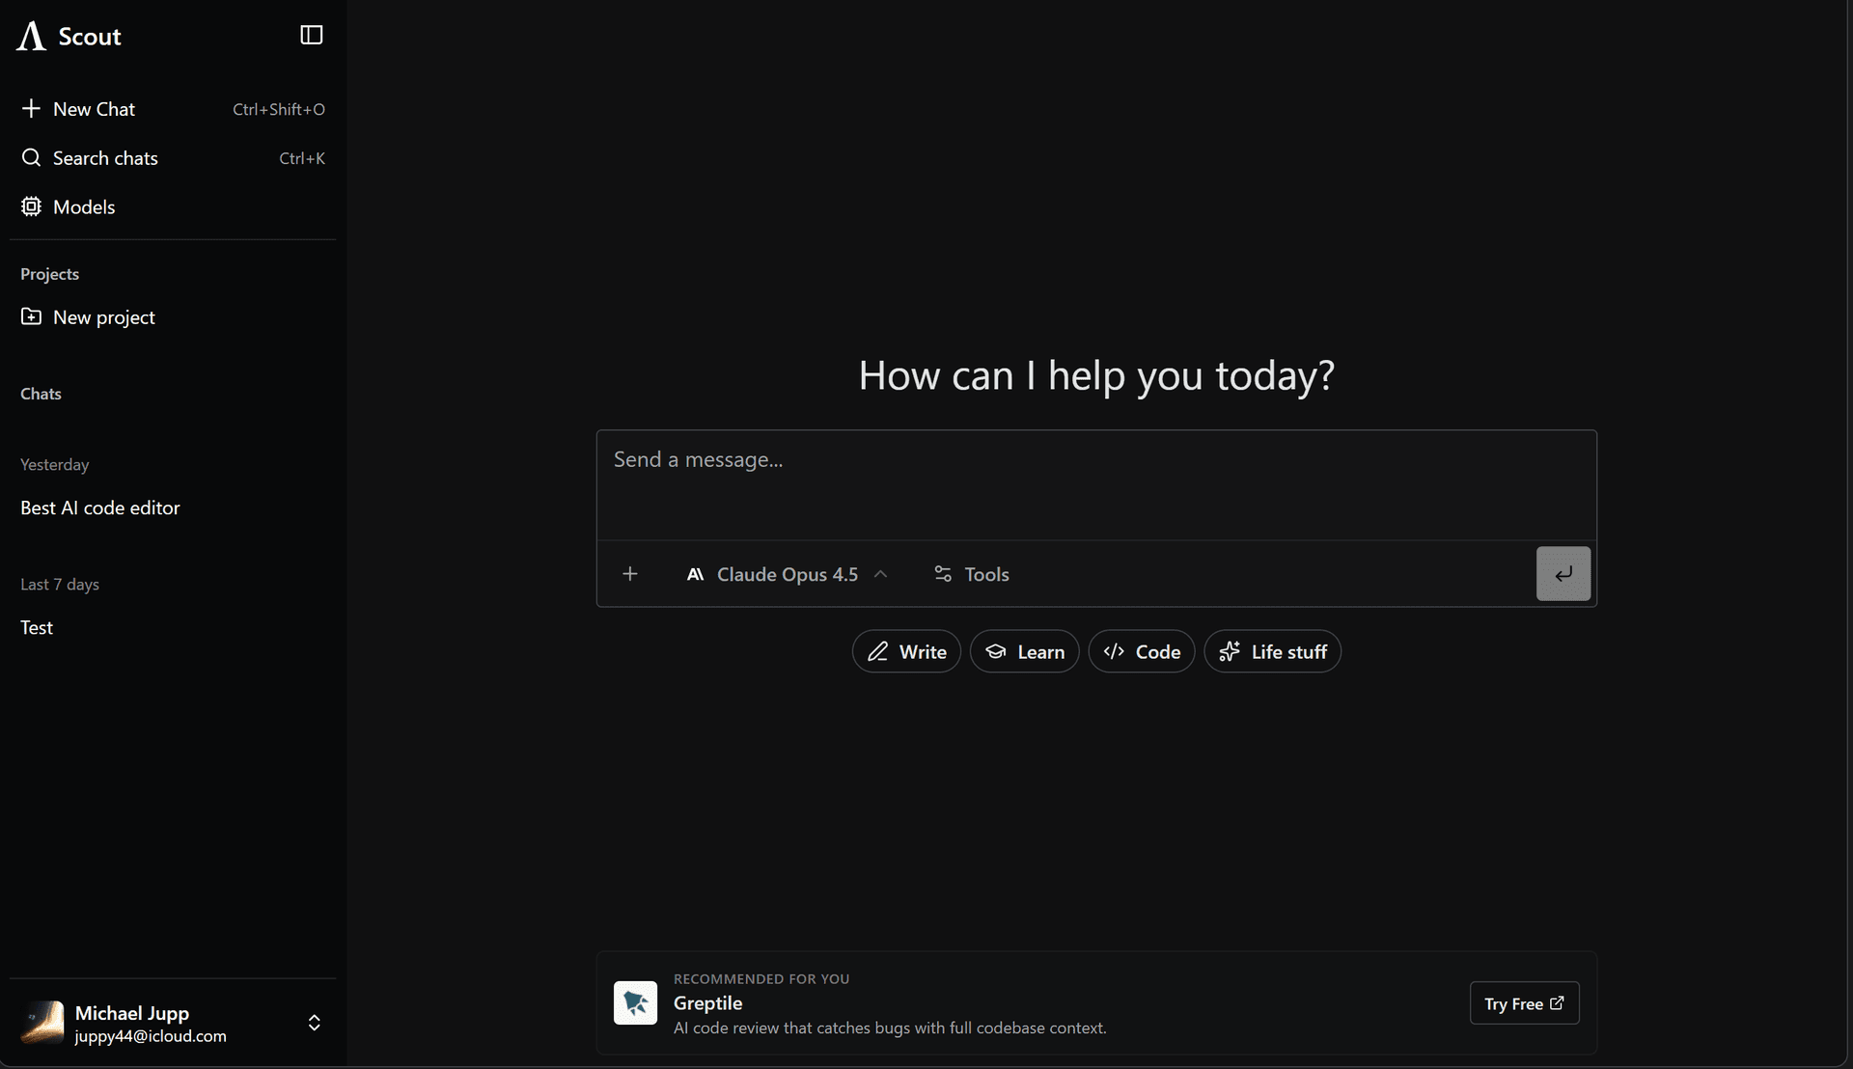Open the Tools settings menu
Image resolution: width=1853 pixels, height=1069 pixels.
tap(972, 574)
